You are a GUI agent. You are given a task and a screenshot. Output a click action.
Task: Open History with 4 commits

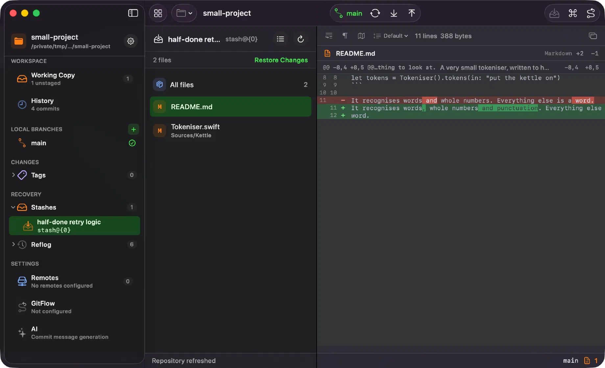pos(74,104)
